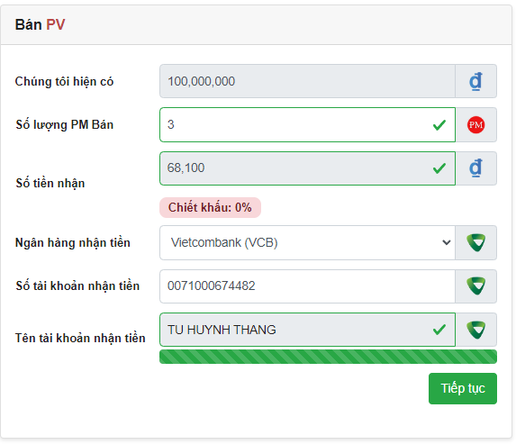Click the 100,000,000 available balance field
The image size is (516, 444).
pos(307,81)
